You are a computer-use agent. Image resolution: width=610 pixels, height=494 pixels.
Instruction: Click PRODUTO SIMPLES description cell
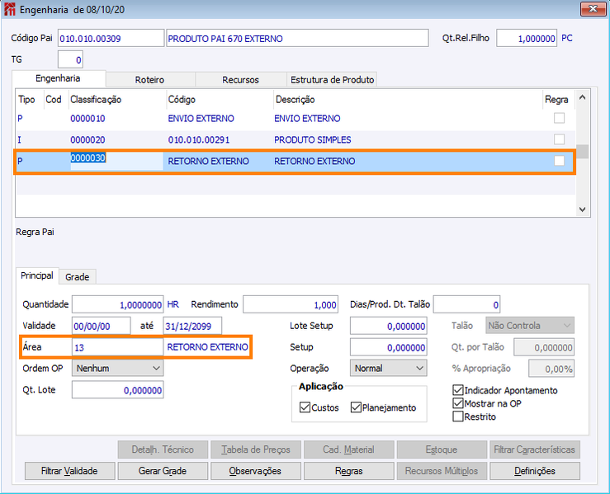[x=312, y=140]
